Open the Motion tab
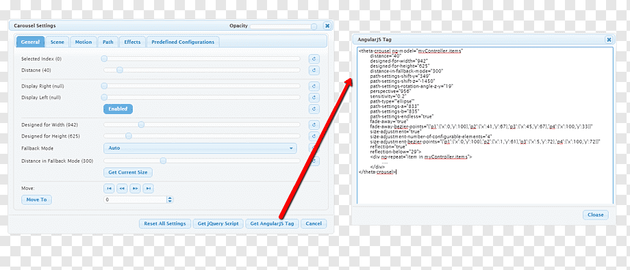Screen dimensions: 630x270 pyautogui.click(x=84, y=42)
